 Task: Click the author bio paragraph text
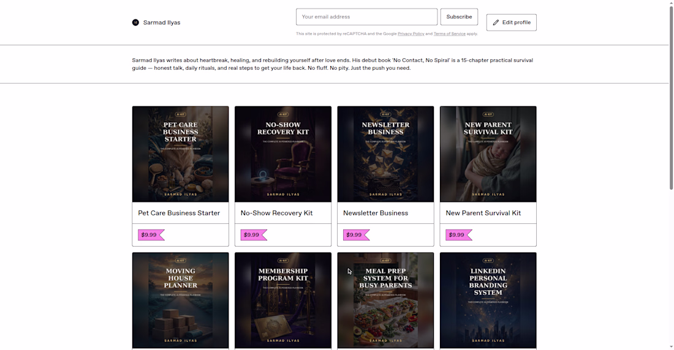pyautogui.click(x=332, y=64)
